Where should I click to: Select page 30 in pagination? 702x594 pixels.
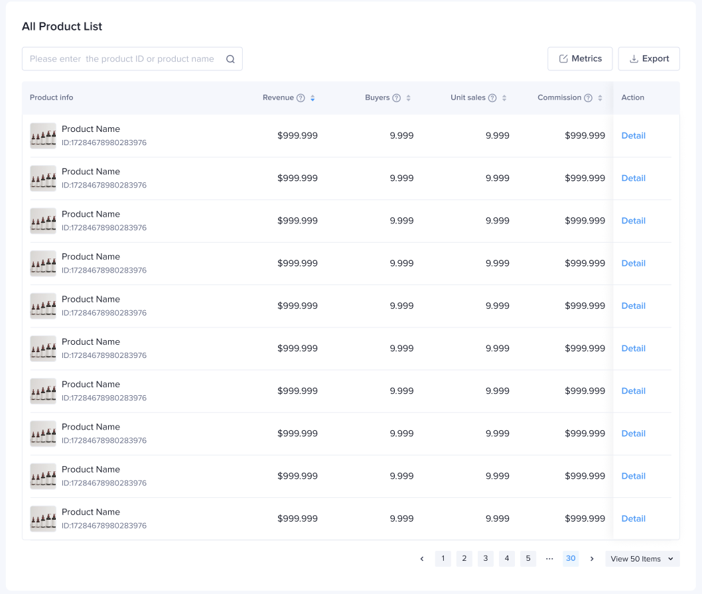(571, 559)
